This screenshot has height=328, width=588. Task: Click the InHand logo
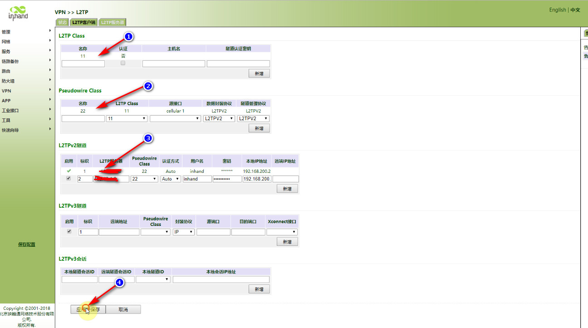pyautogui.click(x=18, y=13)
